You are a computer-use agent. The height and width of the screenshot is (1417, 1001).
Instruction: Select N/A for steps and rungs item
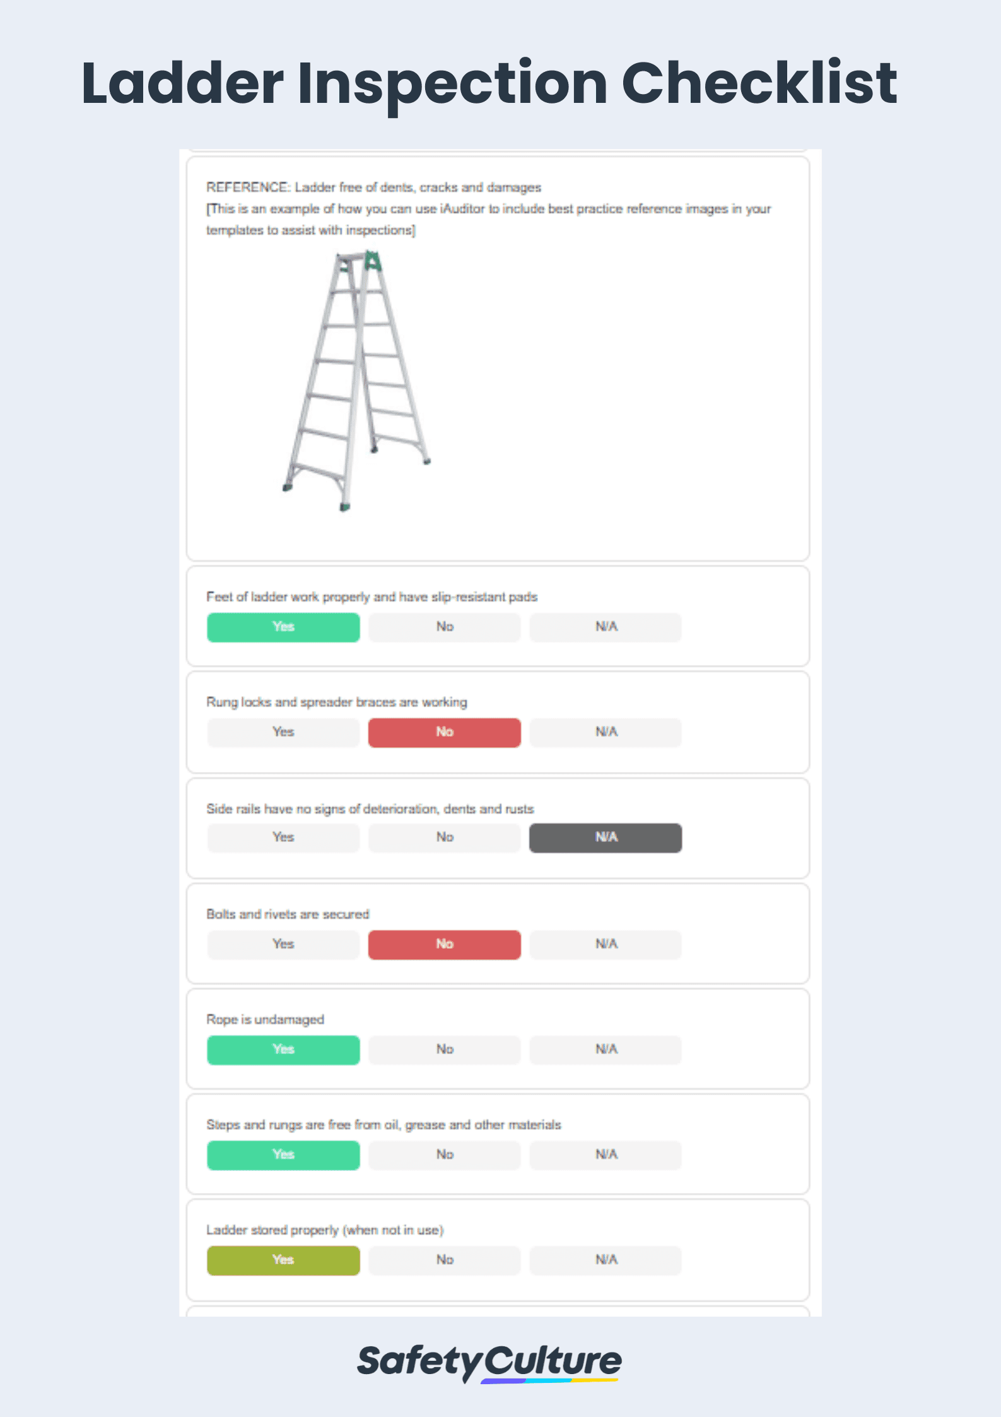tap(606, 1155)
